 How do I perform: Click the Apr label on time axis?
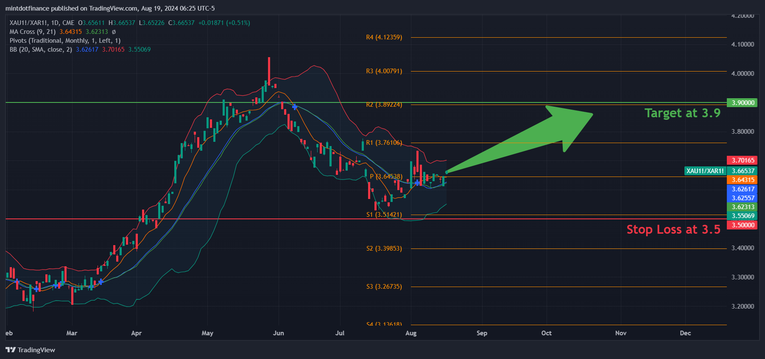137,333
